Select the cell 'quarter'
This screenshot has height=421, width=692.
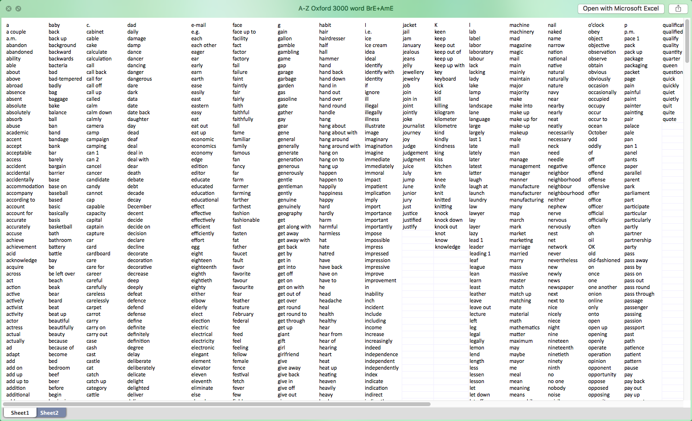tap(671, 59)
